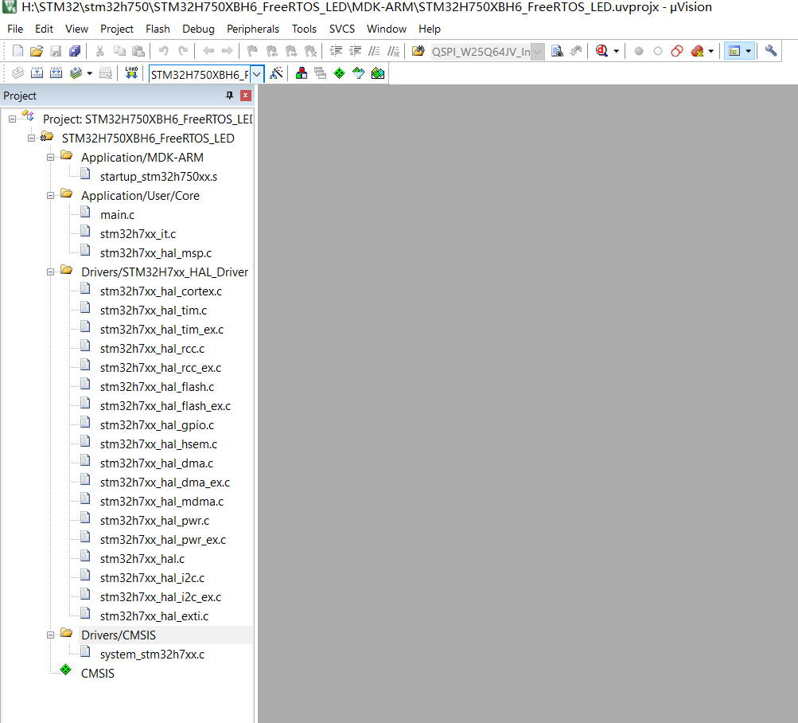Open the debug session dropdown arrow

(x=617, y=51)
